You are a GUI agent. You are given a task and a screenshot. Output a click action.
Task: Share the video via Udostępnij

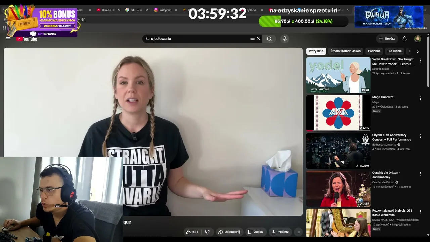click(229, 232)
